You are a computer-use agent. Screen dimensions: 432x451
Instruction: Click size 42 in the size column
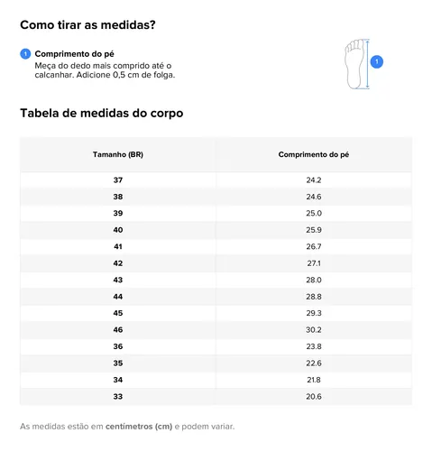tap(118, 263)
